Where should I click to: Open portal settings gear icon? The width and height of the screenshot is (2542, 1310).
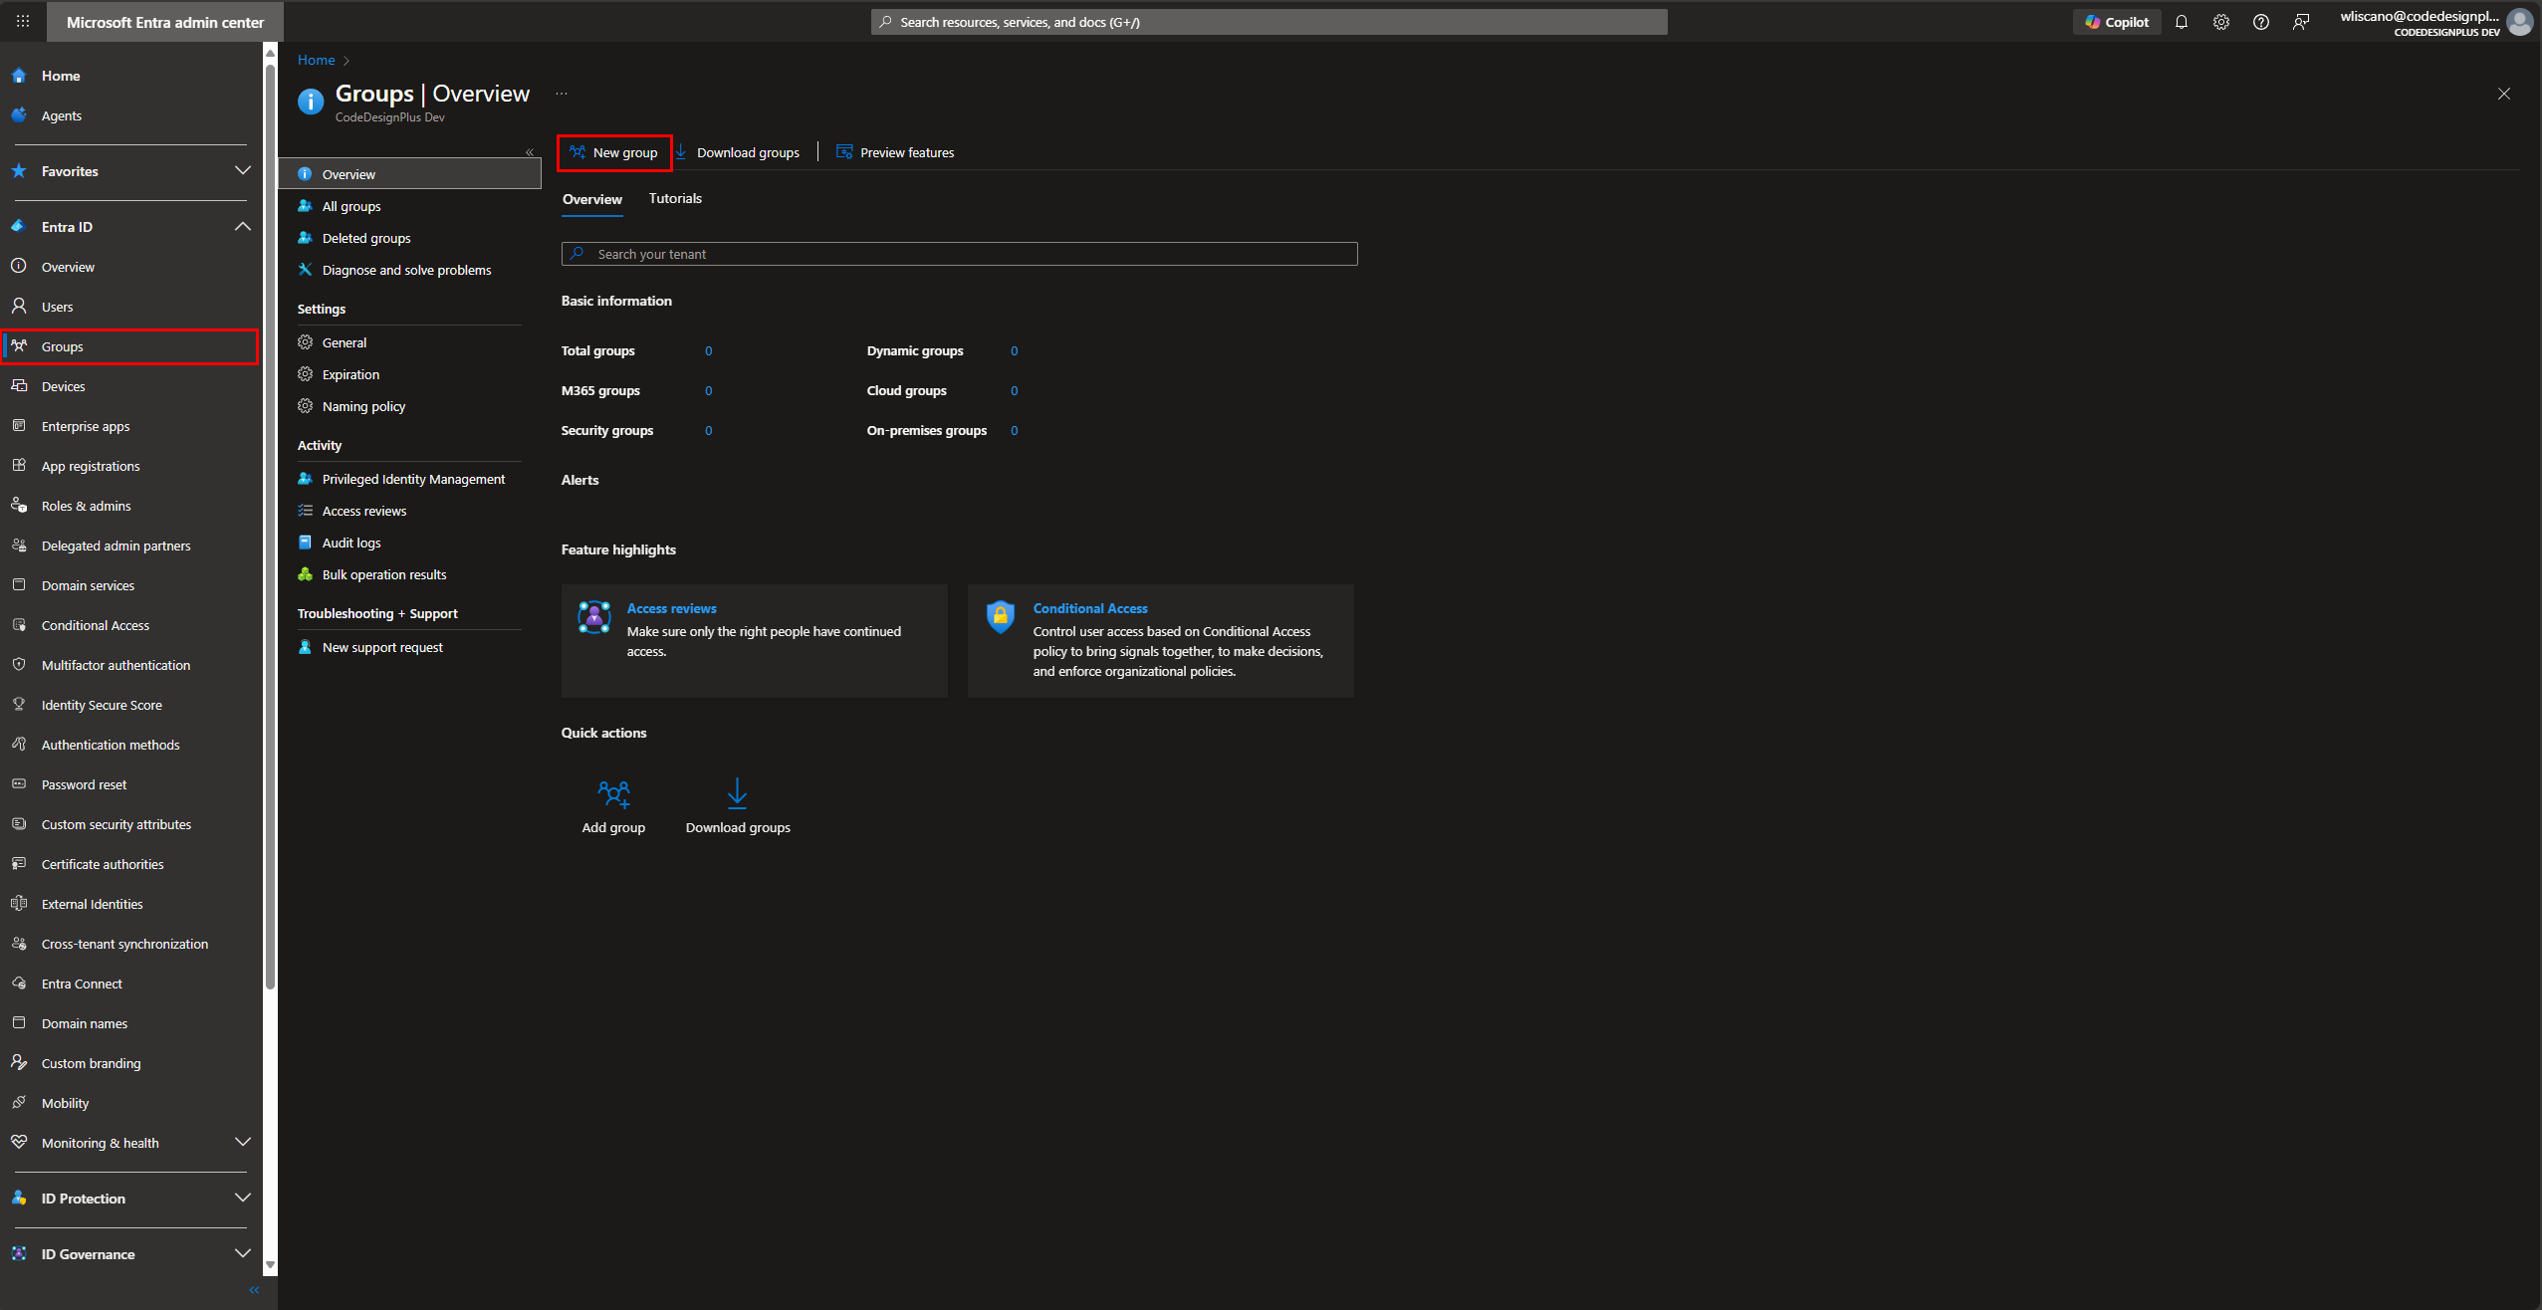[2221, 22]
